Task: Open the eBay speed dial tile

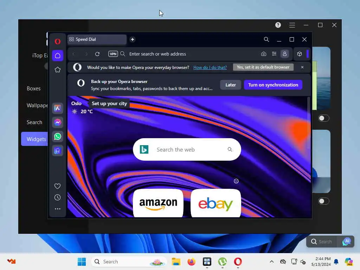Action: click(x=216, y=203)
